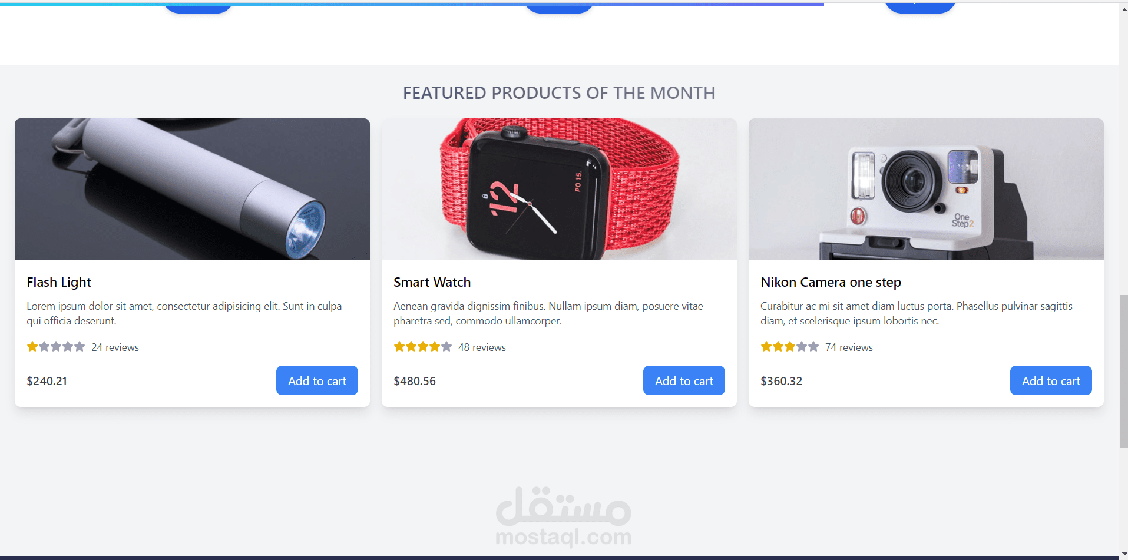Click the fourth star of Smart Watch rating

(435, 347)
